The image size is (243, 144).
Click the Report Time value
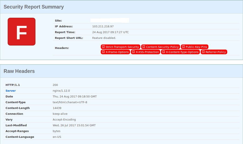110,32
